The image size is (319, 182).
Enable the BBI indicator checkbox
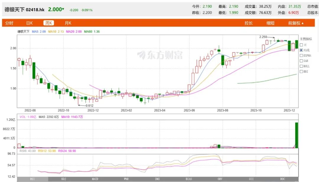coord(301,71)
